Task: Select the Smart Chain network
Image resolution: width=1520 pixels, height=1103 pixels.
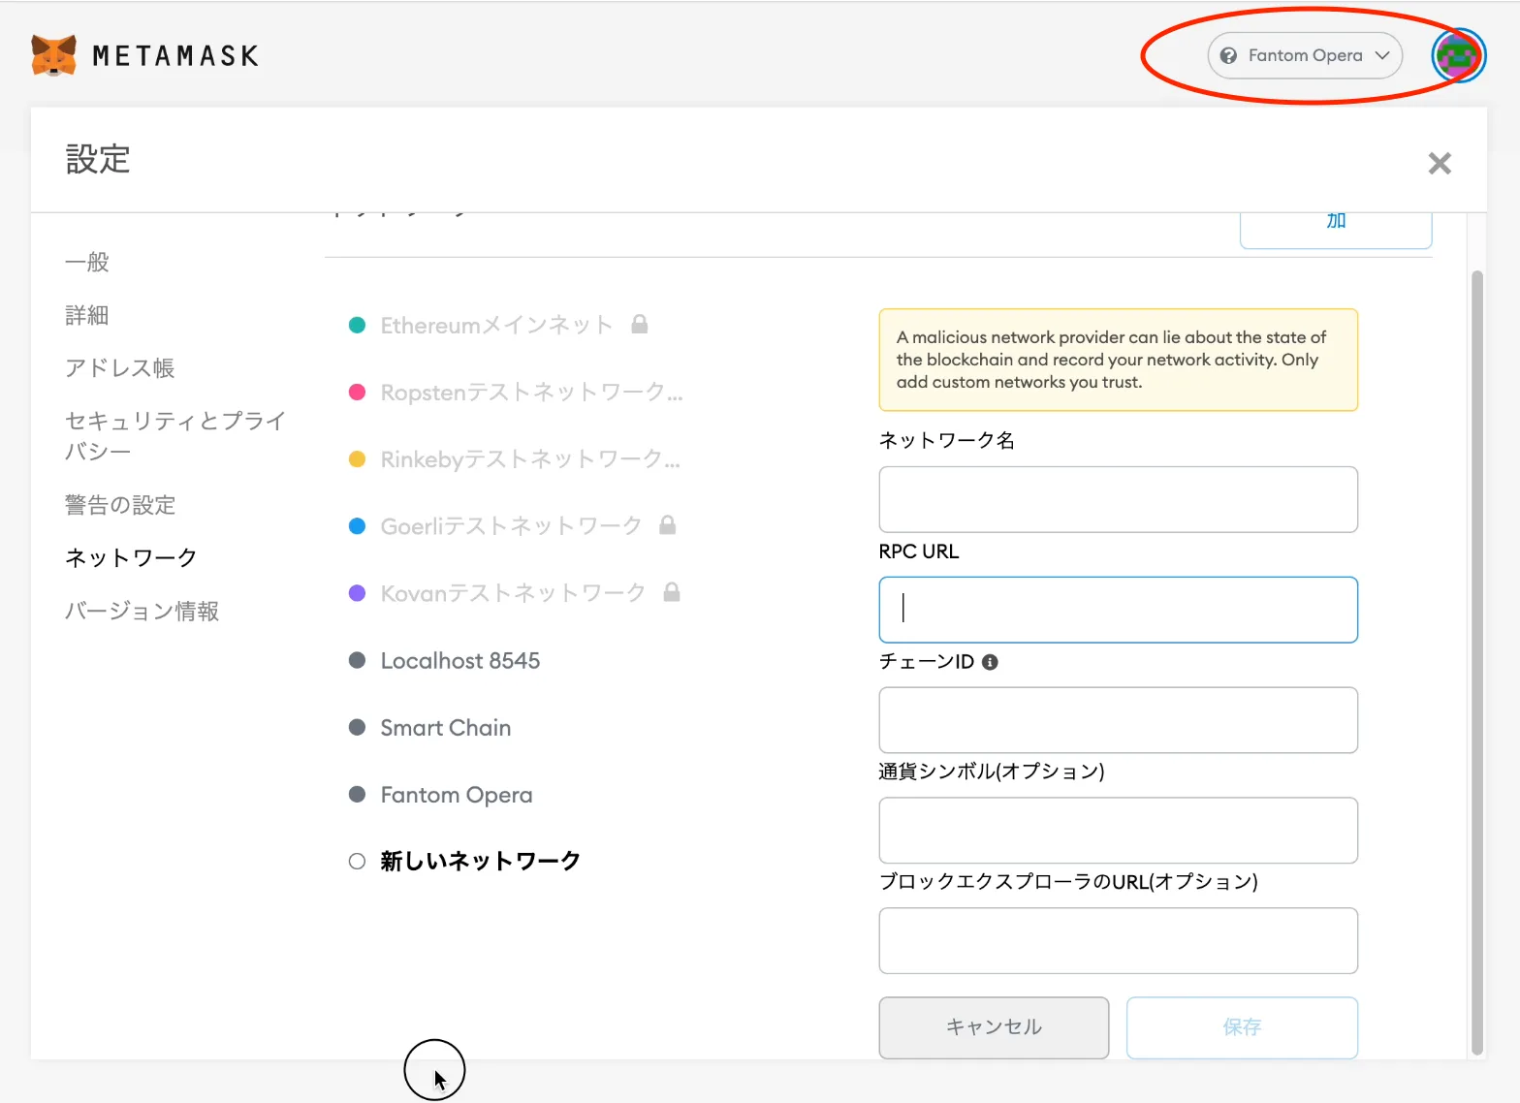Action: (x=446, y=727)
